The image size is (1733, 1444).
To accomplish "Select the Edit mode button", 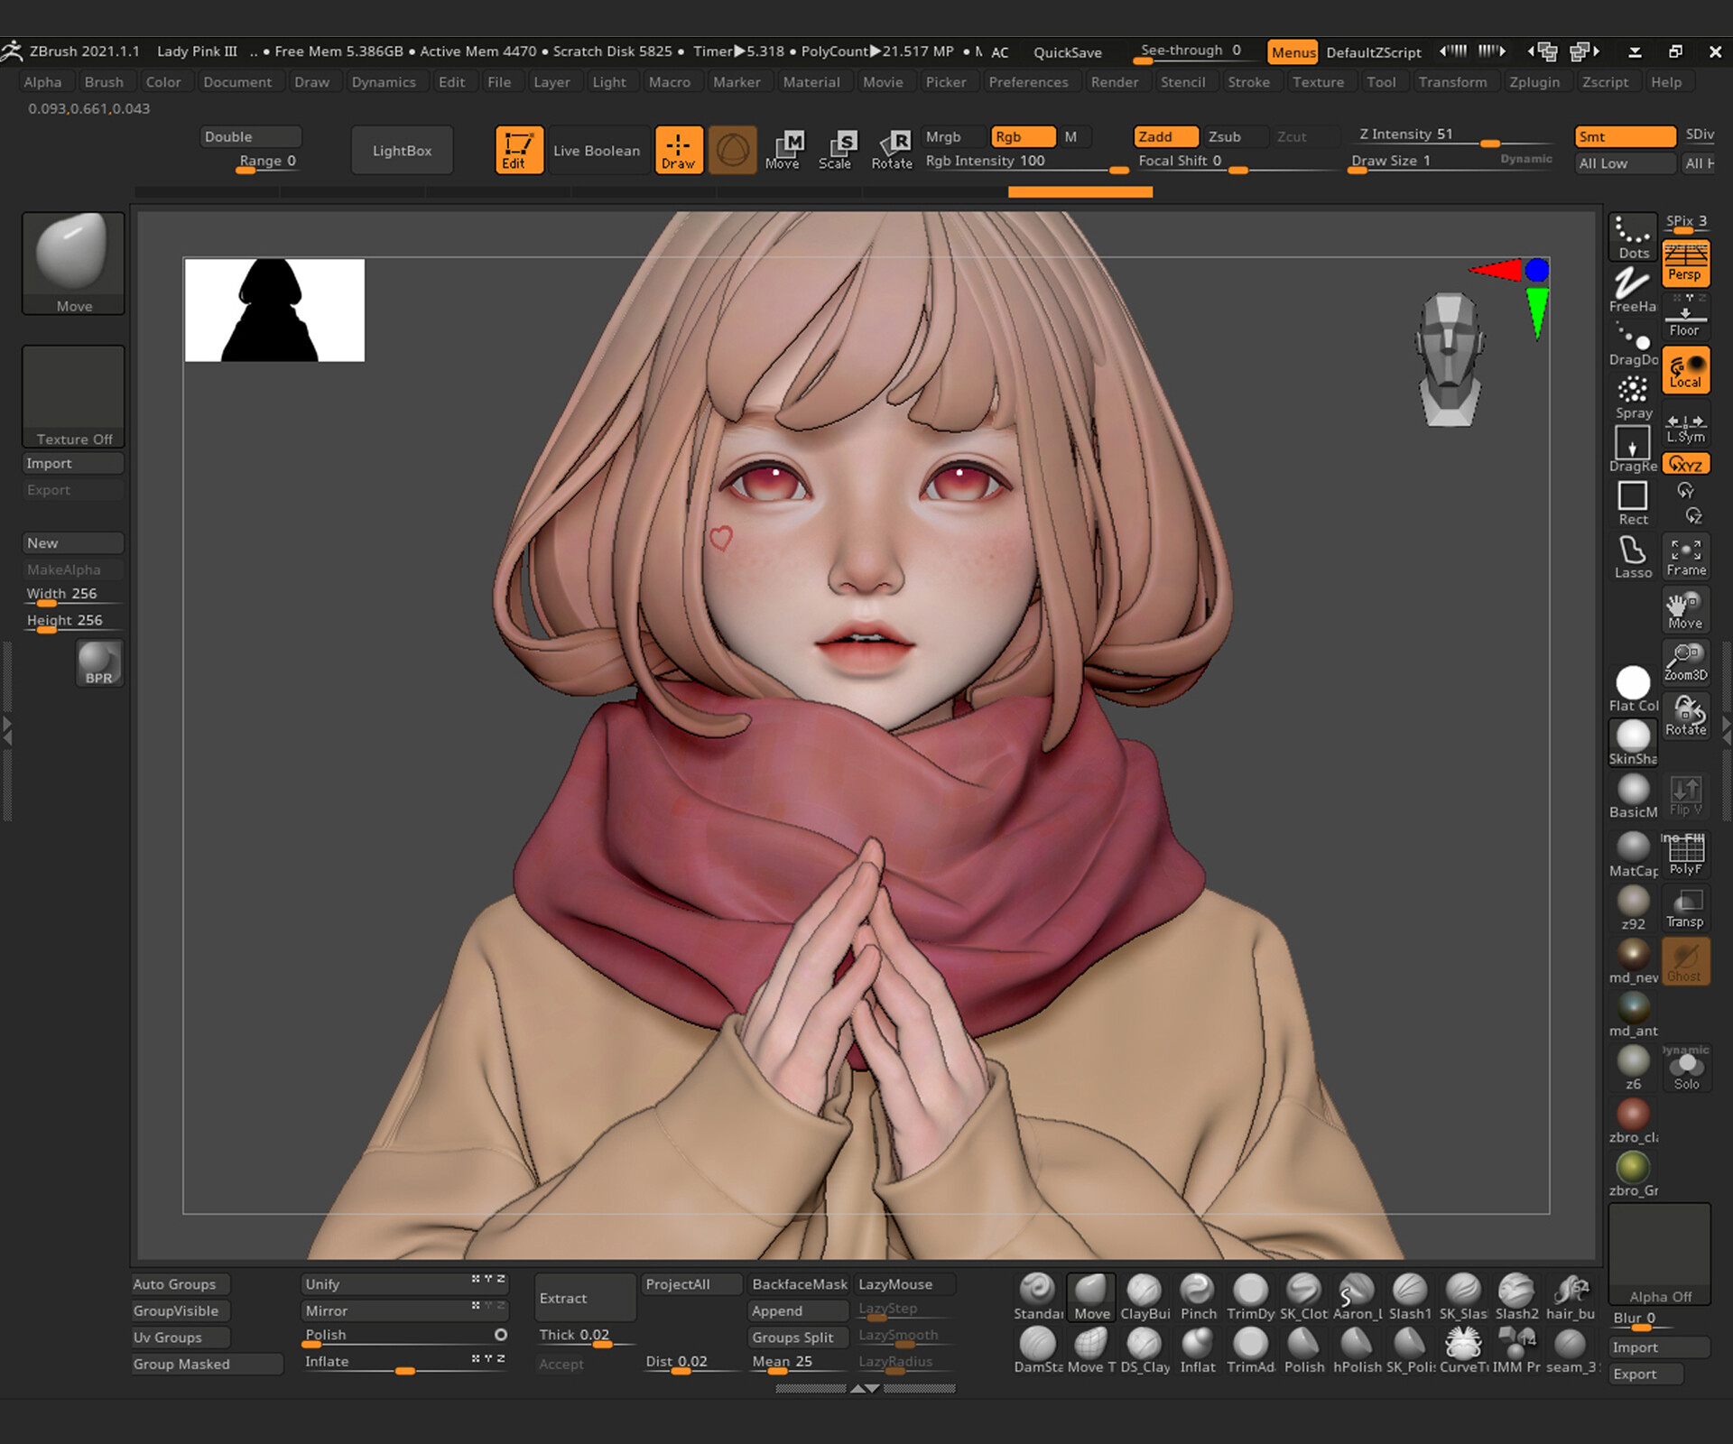I will pyautogui.click(x=519, y=150).
